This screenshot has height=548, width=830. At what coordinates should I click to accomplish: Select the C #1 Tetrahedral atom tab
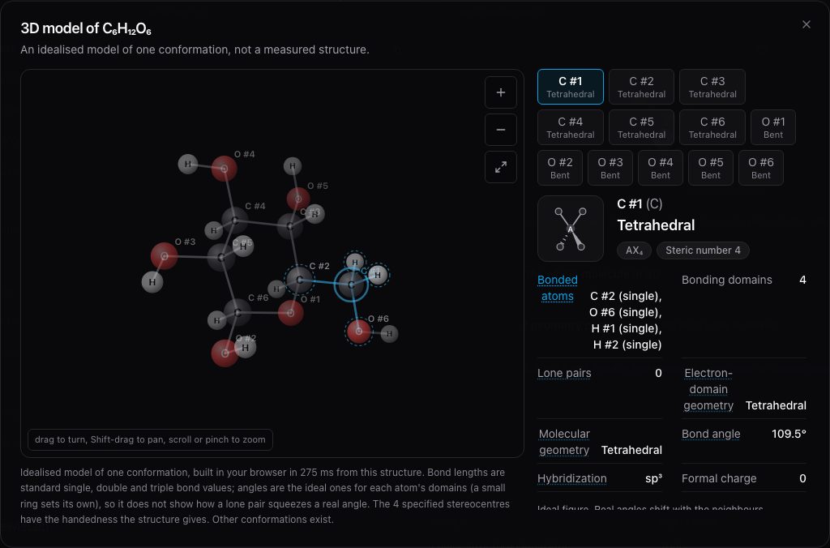coord(570,87)
